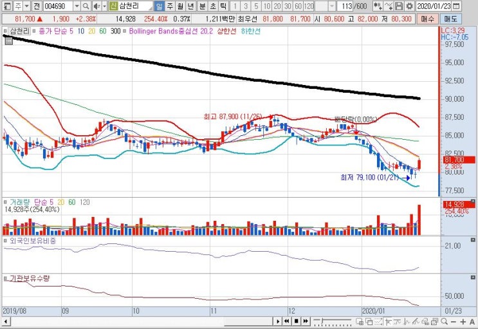This screenshot has height=329, width=478.
Task: Edit the candle count field 113
Action: pos(345,6)
